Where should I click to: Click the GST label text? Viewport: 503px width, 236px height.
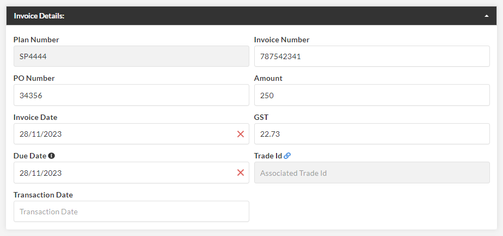pyautogui.click(x=261, y=117)
